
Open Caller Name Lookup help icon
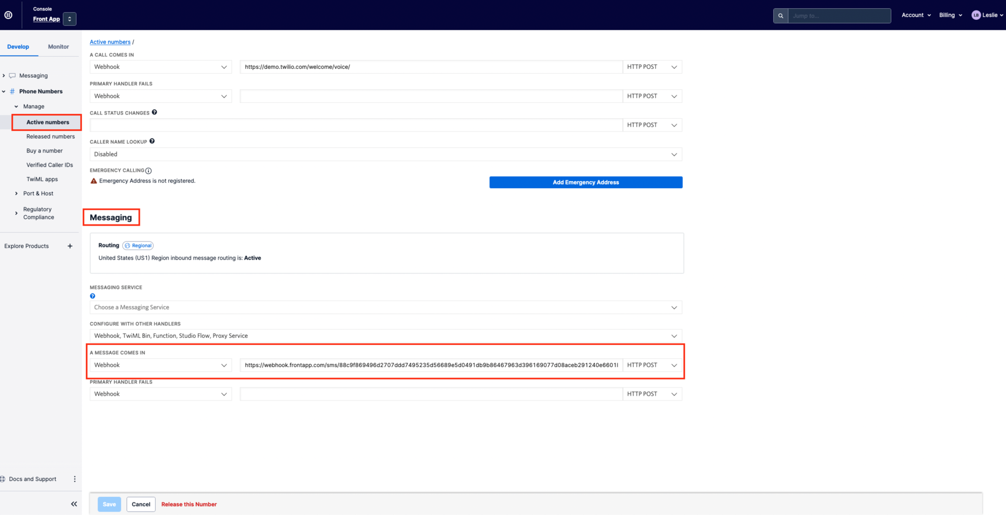(152, 141)
